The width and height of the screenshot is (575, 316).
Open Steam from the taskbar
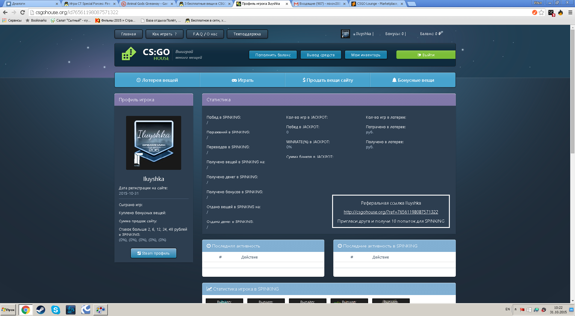(x=41, y=310)
